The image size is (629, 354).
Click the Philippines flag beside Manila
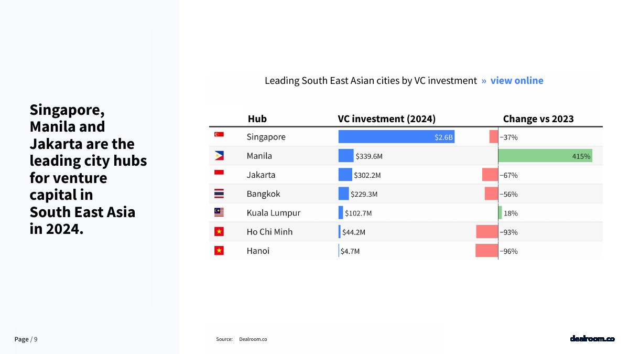coord(219,156)
